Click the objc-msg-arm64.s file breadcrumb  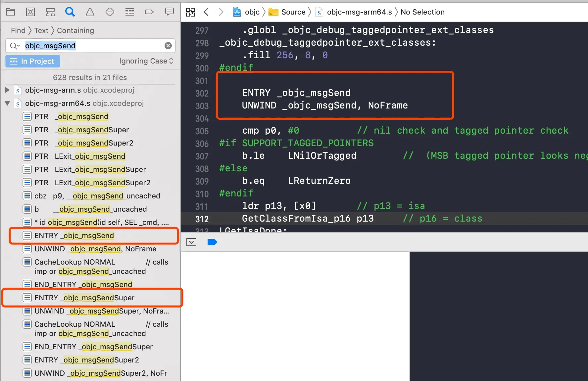coord(353,12)
